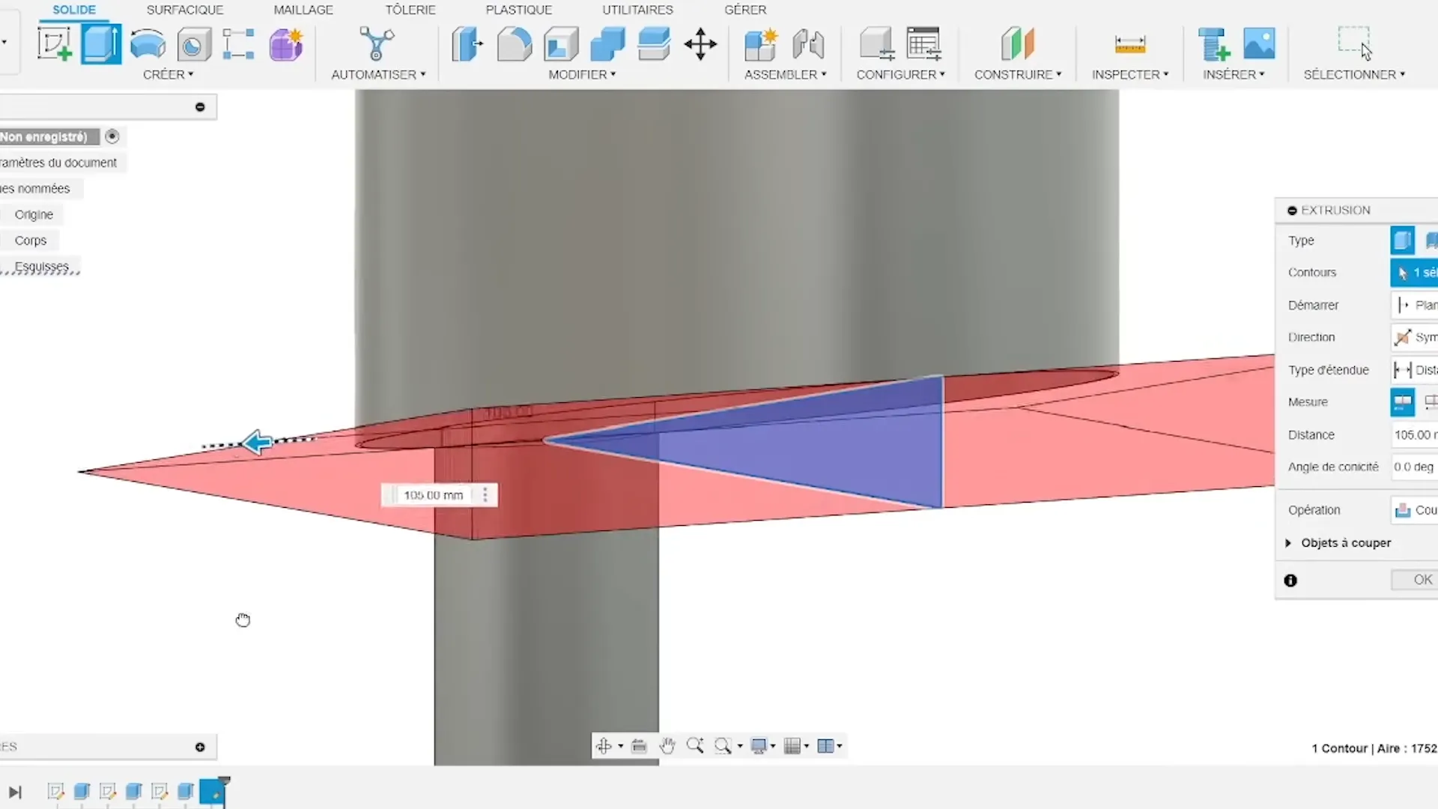The width and height of the screenshot is (1438, 809).
Task: Open the Measure ruler tool
Action: click(x=1129, y=45)
